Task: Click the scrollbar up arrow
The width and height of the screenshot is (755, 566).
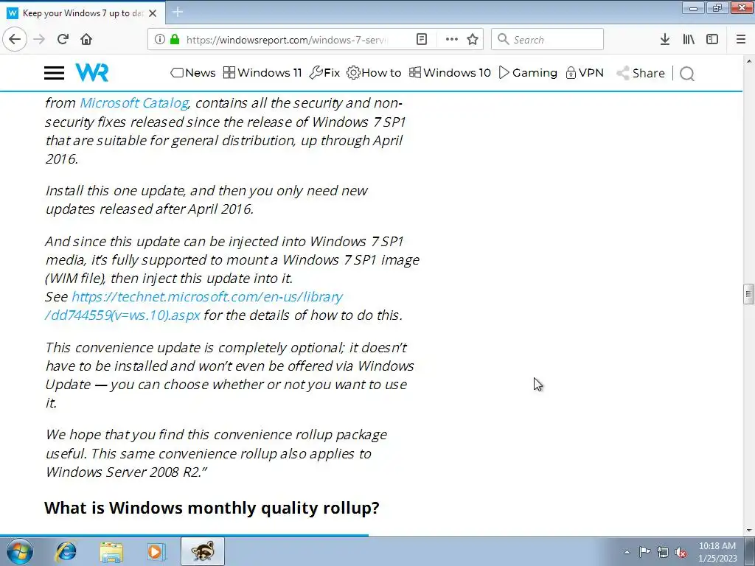Action: 749,61
